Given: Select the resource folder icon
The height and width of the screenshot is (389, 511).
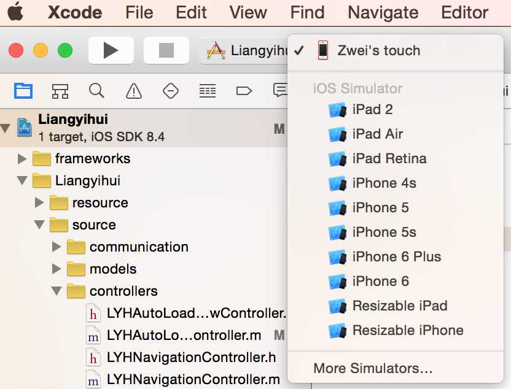Looking at the screenshot, I should click(x=59, y=203).
